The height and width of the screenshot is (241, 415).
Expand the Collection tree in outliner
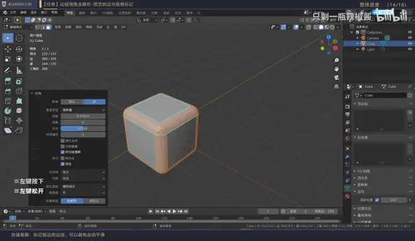click(351, 32)
